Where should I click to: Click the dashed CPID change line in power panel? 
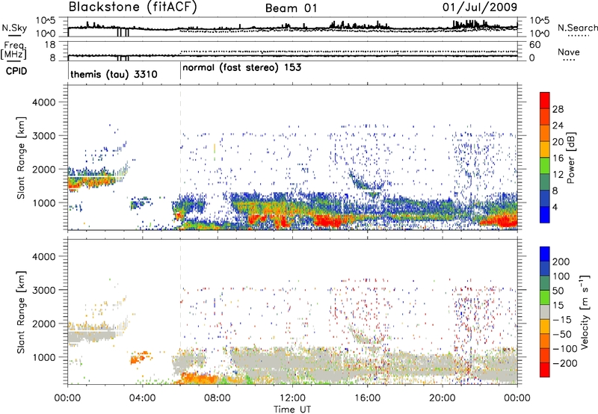[180, 157]
